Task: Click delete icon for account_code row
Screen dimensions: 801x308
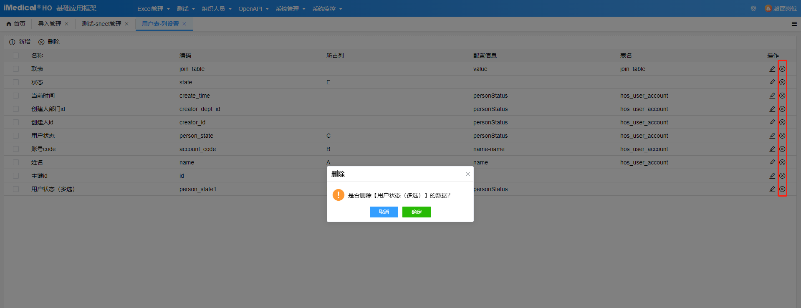Action: (x=782, y=149)
